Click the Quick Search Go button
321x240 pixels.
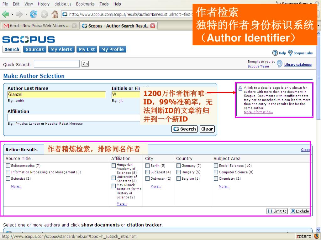tap(85, 64)
